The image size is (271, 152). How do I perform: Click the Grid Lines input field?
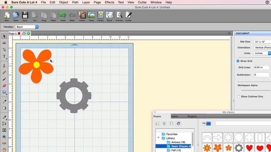(x=262, y=68)
